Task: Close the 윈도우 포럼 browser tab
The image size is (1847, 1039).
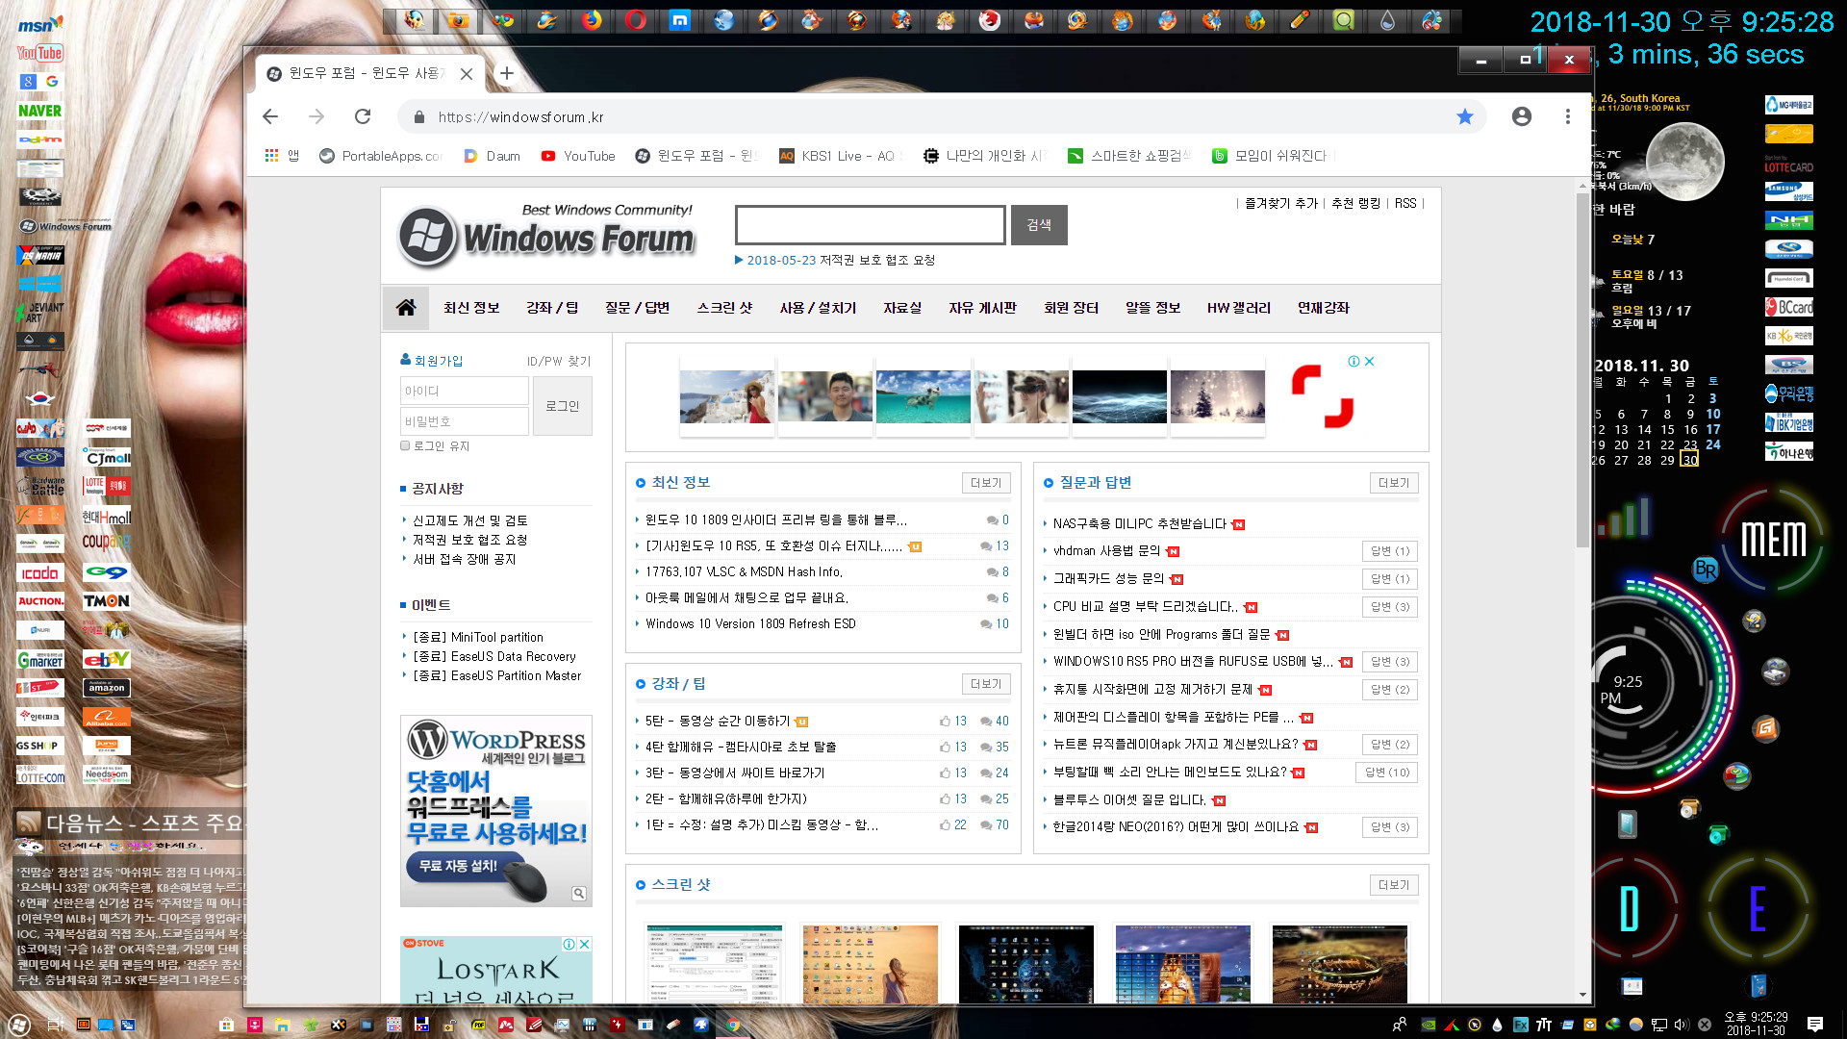Action: tap(467, 74)
